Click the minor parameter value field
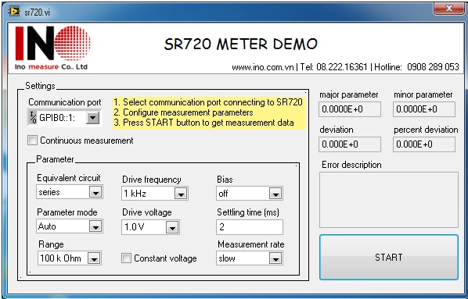The height and width of the screenshot is (299, 468). point(424,109)
